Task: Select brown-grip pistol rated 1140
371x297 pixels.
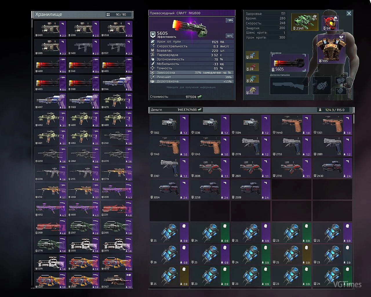Action: coord(169,146)
